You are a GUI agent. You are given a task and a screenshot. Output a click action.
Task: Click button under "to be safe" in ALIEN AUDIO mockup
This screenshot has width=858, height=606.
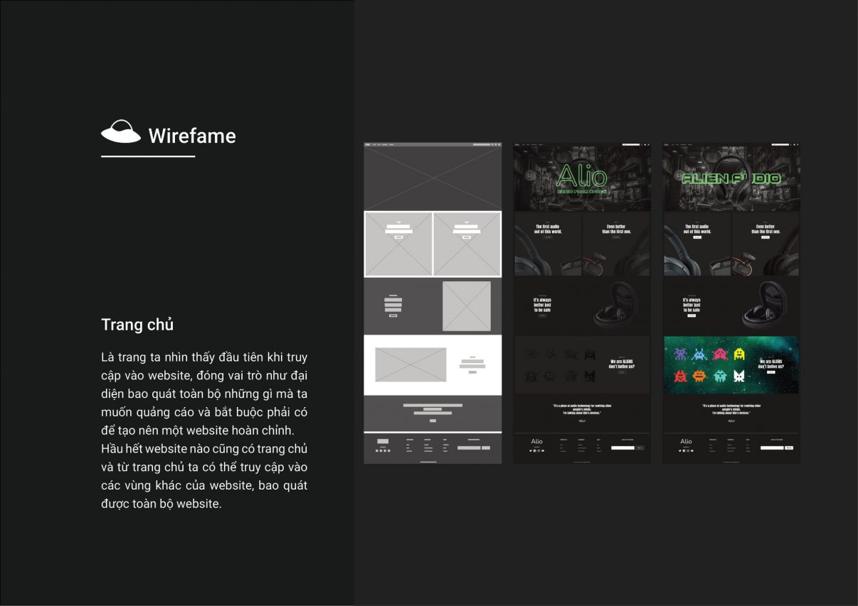(x=692, y=315)
